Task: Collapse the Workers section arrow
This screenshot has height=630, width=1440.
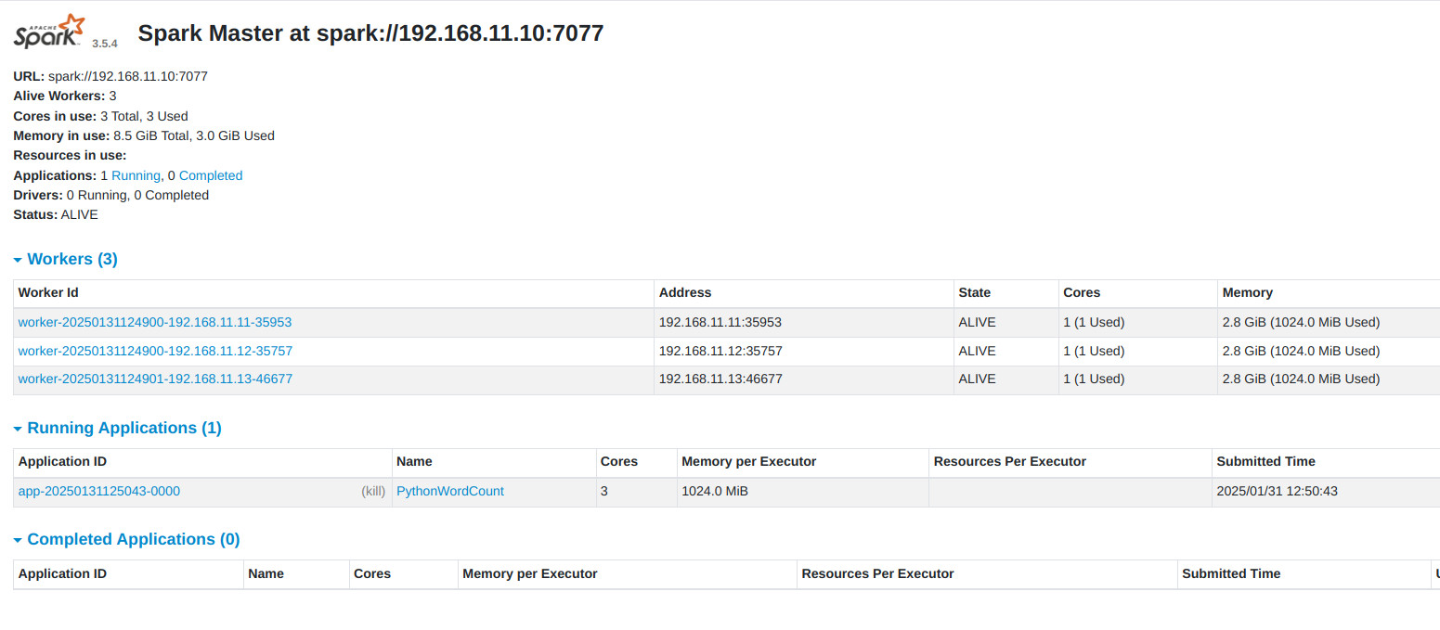Action: (18, 260)
